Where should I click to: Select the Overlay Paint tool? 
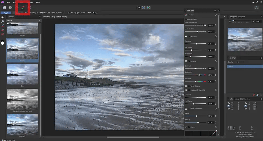(x=3, y=26)
